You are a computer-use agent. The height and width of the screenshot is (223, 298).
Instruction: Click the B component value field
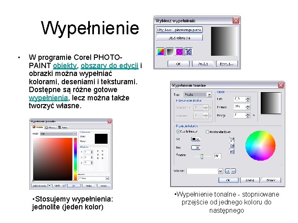tap(87, 163)
